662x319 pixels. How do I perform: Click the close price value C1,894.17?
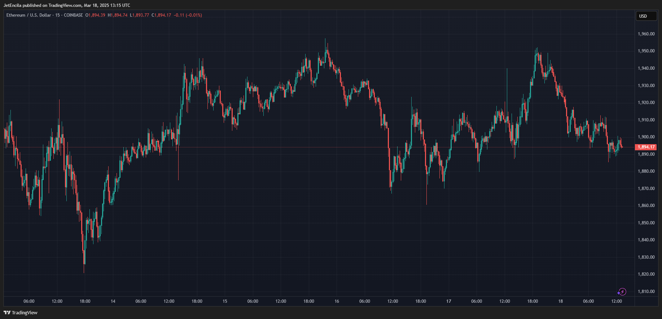161,15
